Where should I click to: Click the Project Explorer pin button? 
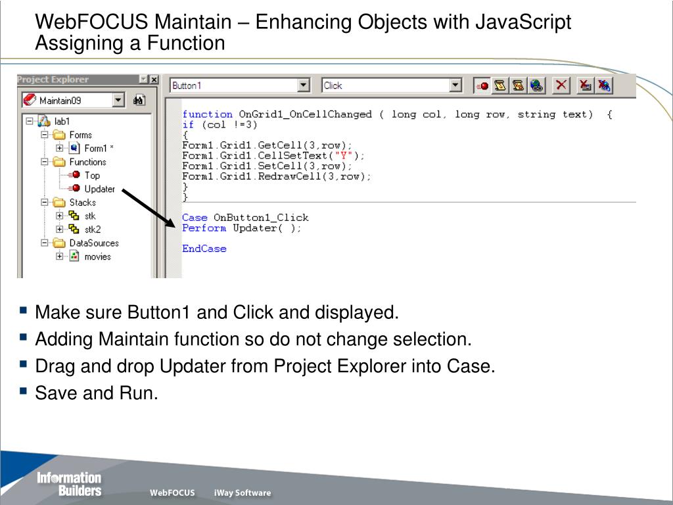(x=144, y=80)
